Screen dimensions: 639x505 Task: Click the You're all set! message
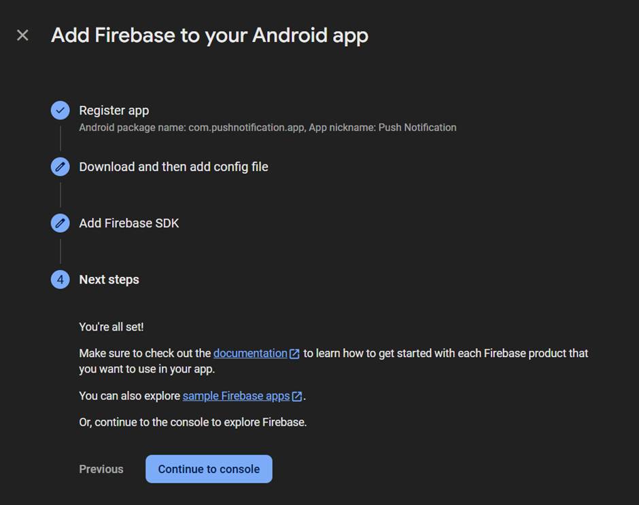(111, 327)
